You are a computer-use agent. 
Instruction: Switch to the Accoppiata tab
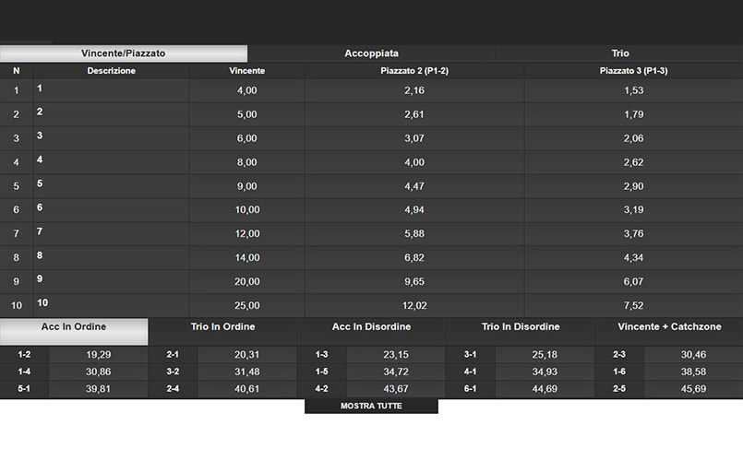(371, 53)
